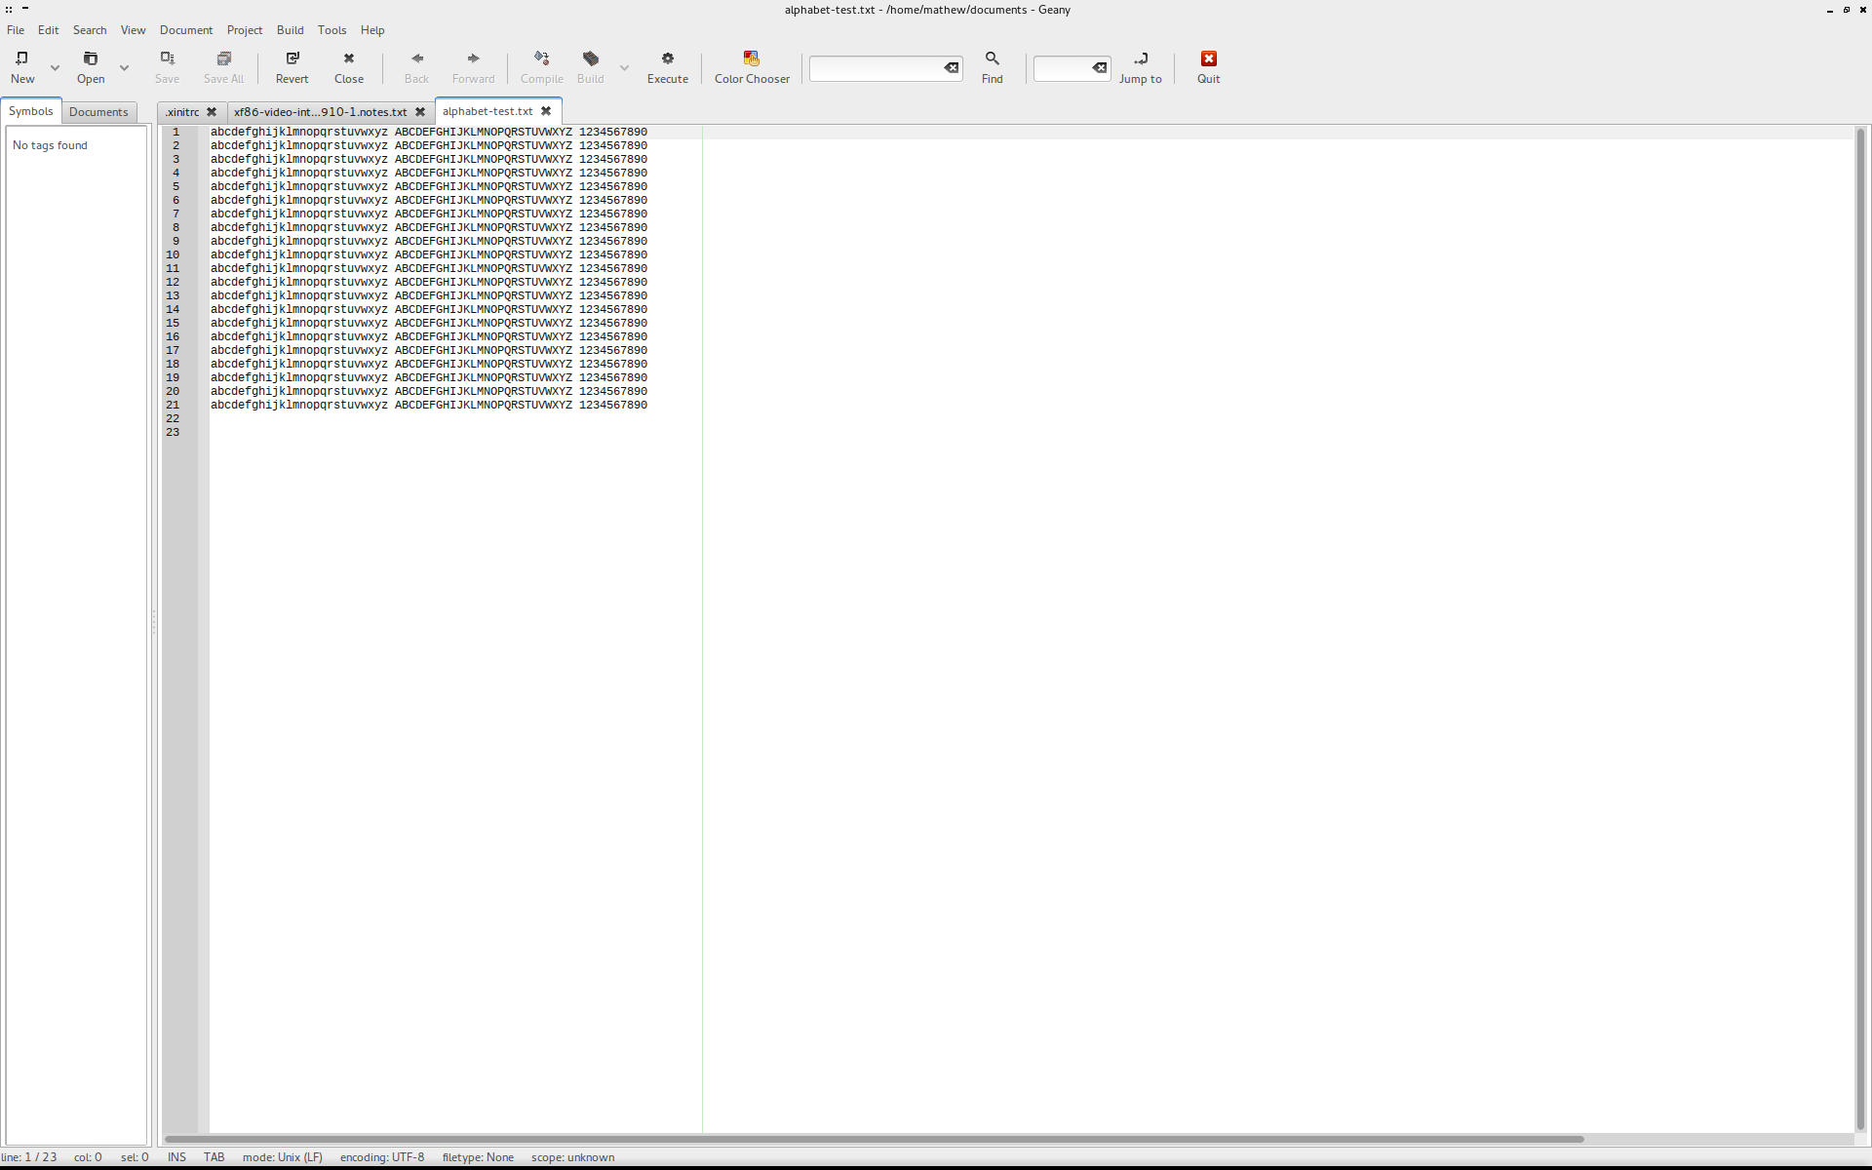
Task: Close the alphabet-test.txt tab
Action: point(546,111)
